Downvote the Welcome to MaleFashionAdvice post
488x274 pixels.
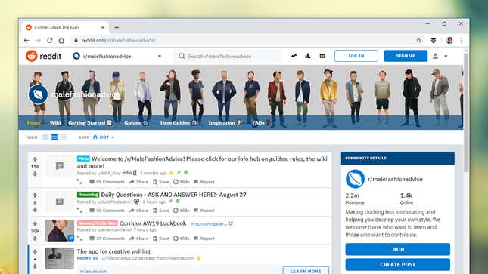[x=35, y=174]
